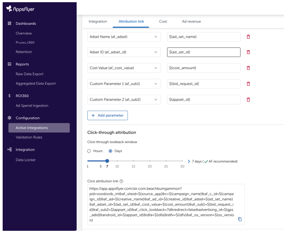Switch to the Cost tab

(x=163, y=21)
